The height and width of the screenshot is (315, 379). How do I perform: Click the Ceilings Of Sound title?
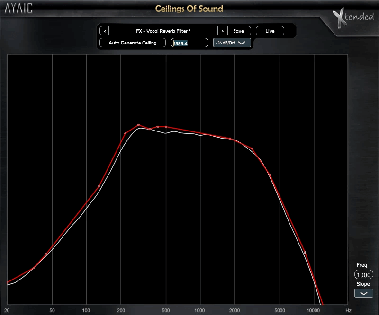tap(189, 9)
